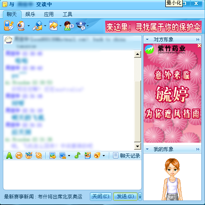Open the police hat icon's dropdown arrow
Screen dimensions: 205x205
pos(87,26)
